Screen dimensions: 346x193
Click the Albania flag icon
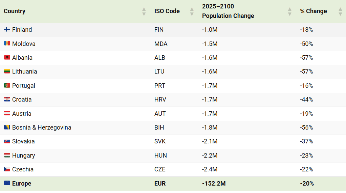[7, 58]
